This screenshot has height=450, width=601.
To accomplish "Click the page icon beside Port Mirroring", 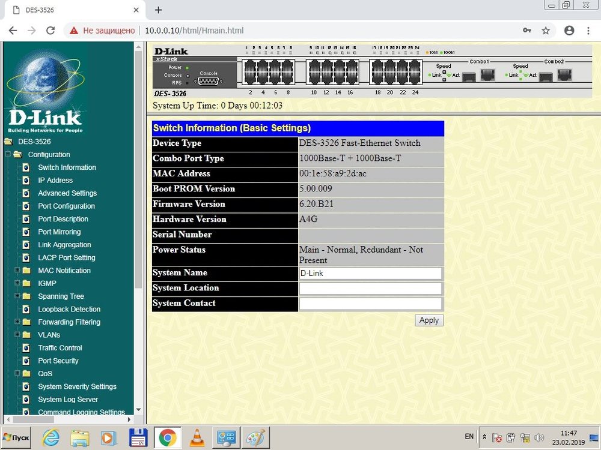I will pyautogui.click(x=26, y=232).
